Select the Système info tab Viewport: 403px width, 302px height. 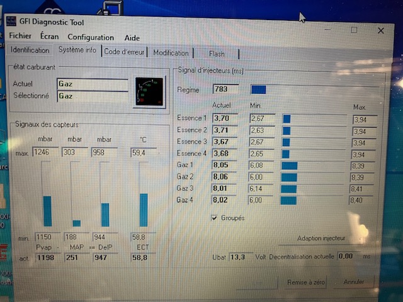point(77,50)
